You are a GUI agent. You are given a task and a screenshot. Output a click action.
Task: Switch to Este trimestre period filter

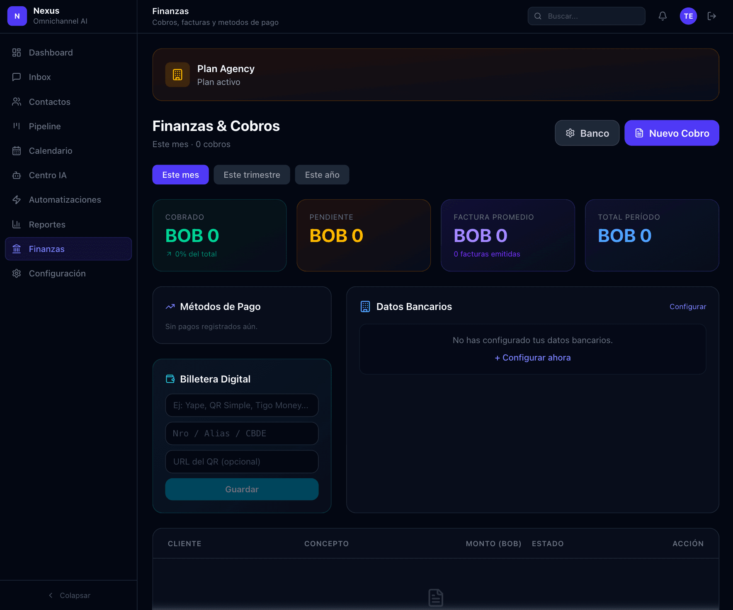[x=252, y=175]
